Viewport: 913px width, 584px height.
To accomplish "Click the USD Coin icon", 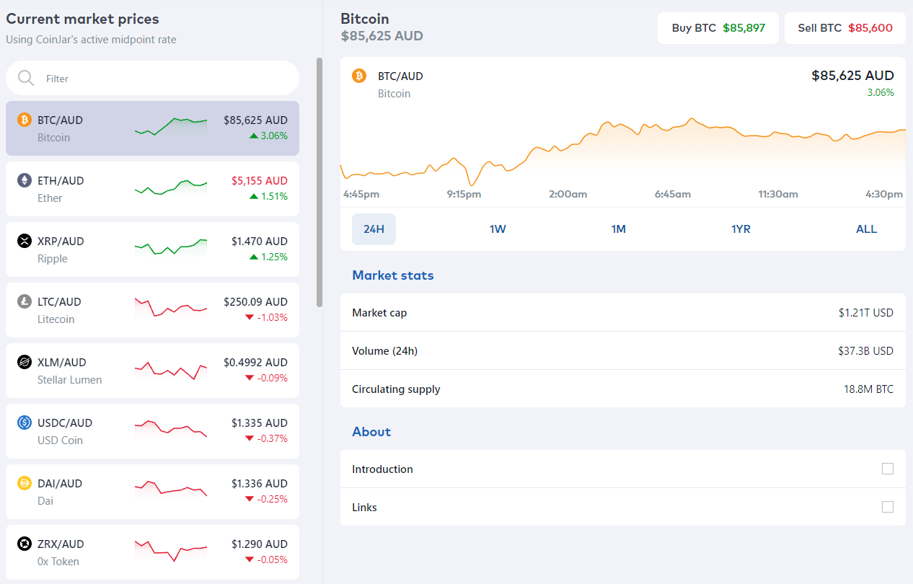I will [x=25, y=422].
